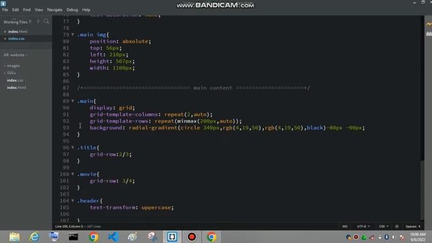
Task: Click the Python tray icon
Action: pyautogui.click(x=348, y=237)
